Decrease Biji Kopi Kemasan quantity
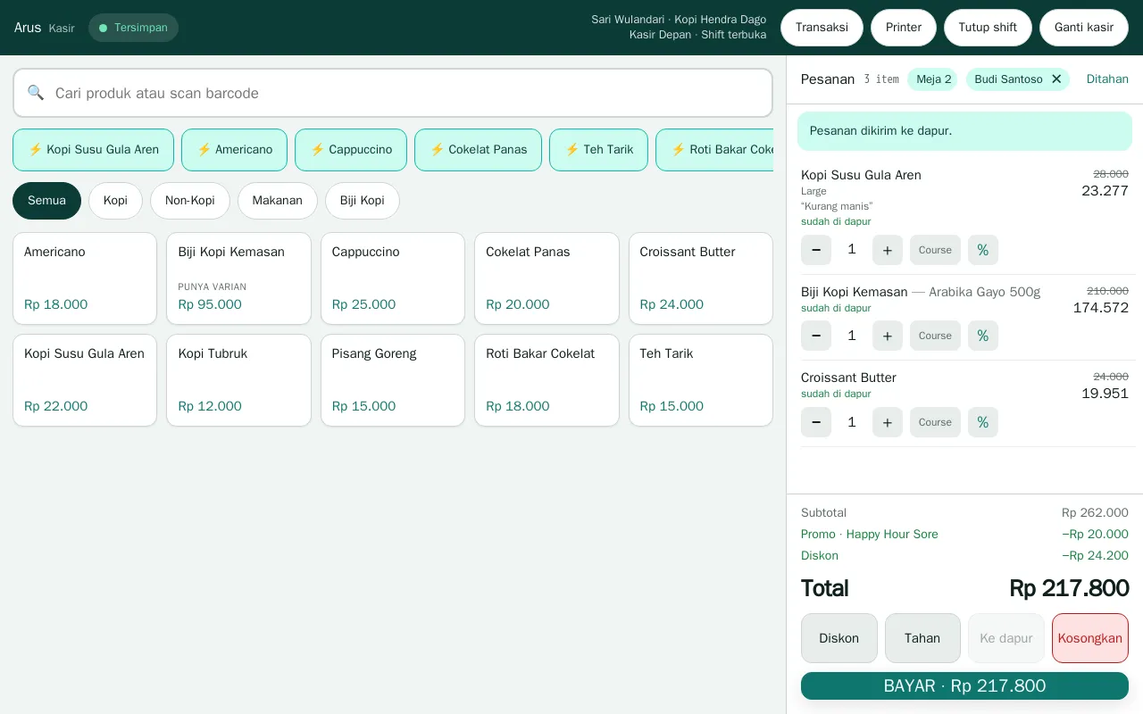Viewport: 1143px width, 714px height. 816,336
